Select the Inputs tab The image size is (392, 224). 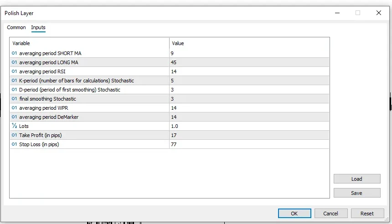click(38, 27)
